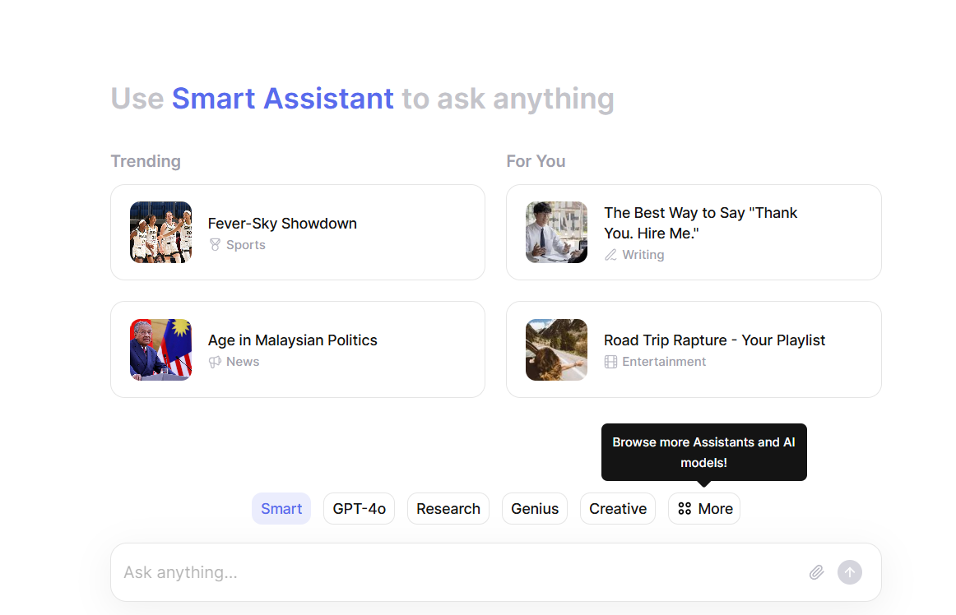Switch to the GPT-4o model
956x615 pixels.
pos(359,509)
